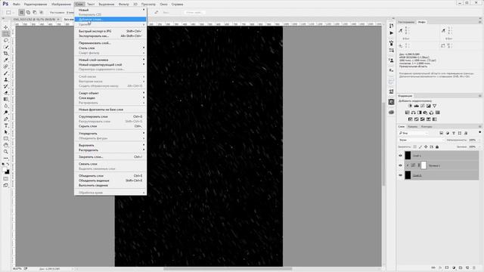This screenshot has width=484, height=272.
Task: Expand the Стиль слоя submenu
Action: (x=110, y=48)
